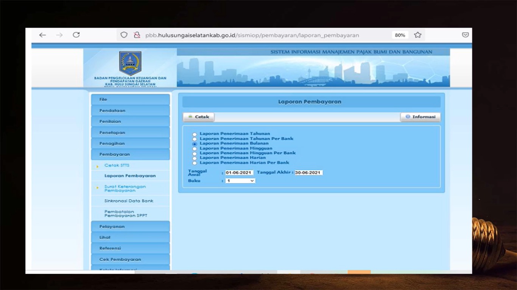This screenshot has width=517, height=290.
Task: Select Laporan Penerimaan Harian radio
Action: pos(195,158)
